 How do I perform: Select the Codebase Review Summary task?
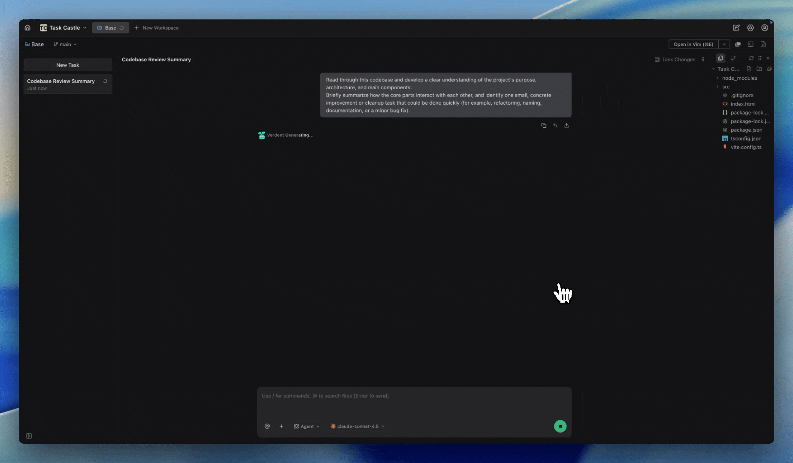tap(68, 84)
